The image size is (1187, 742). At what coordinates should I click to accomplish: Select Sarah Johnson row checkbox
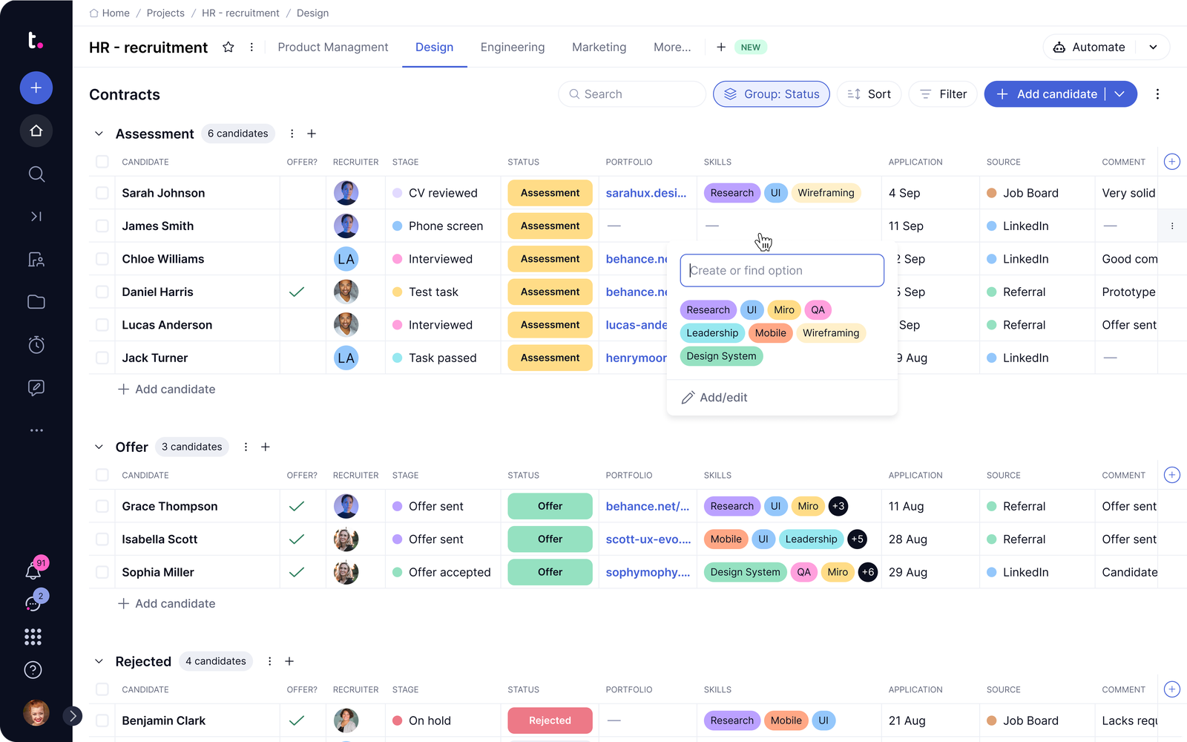tap(102, 193)
